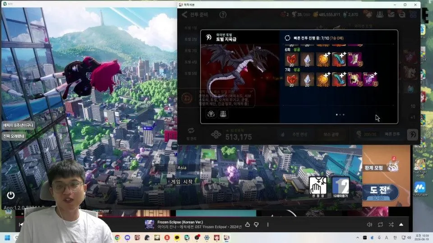Click the 12세이용가 age rating icon
The width and height of the screenshot is (433, 243).
pyautogui.click(x=341, y=187)
